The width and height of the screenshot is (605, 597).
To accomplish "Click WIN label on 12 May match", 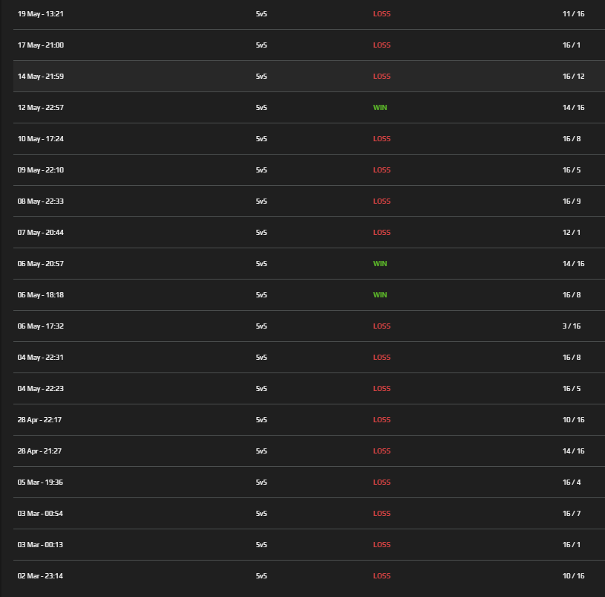I will coord(380,108).
